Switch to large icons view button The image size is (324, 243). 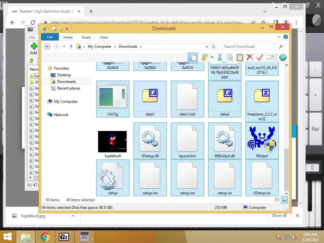click(284, 200)
